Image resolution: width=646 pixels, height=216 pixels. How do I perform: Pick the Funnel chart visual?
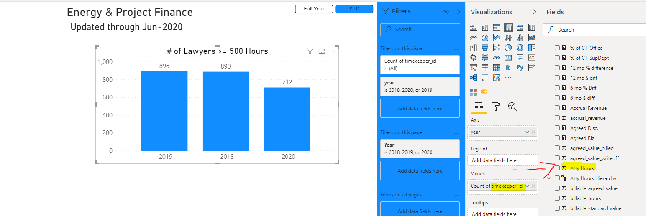click(x=485, y=48)
